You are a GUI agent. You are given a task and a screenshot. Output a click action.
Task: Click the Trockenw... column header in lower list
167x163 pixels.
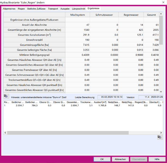point(86,102)
